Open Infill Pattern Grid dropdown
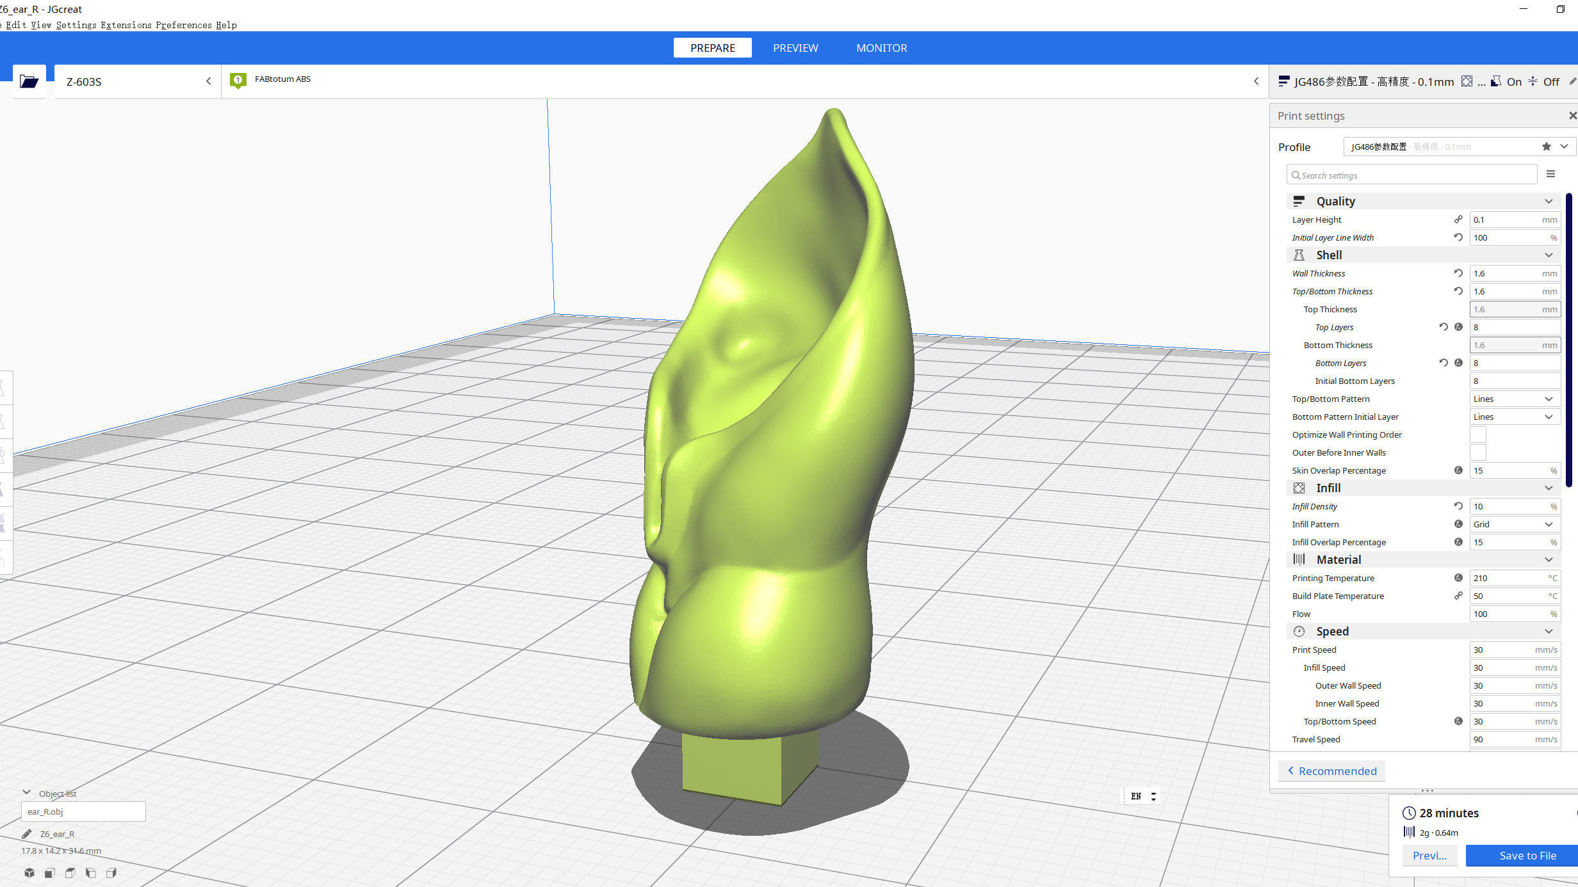This screenshot has width=1578, height=887. click(x=1514, y=524)
